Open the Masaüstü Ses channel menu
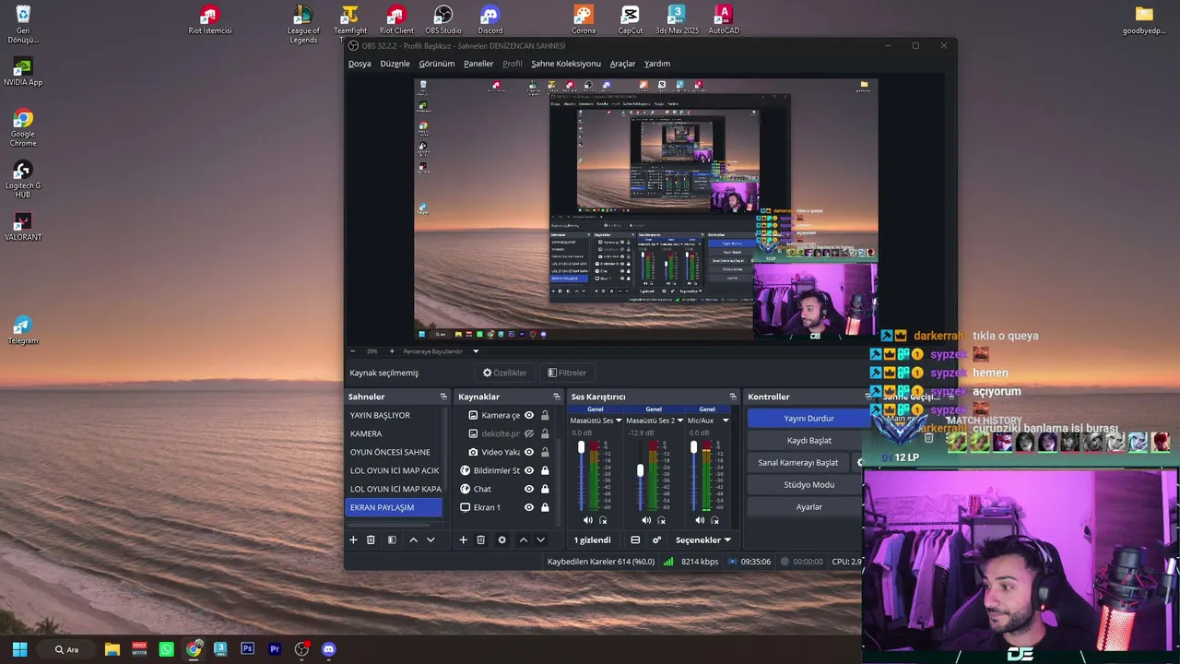Viewport: 1180px width, 664px height. 619,421
